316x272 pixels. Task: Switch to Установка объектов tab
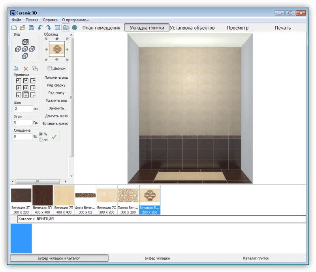[x=192, y=28]
